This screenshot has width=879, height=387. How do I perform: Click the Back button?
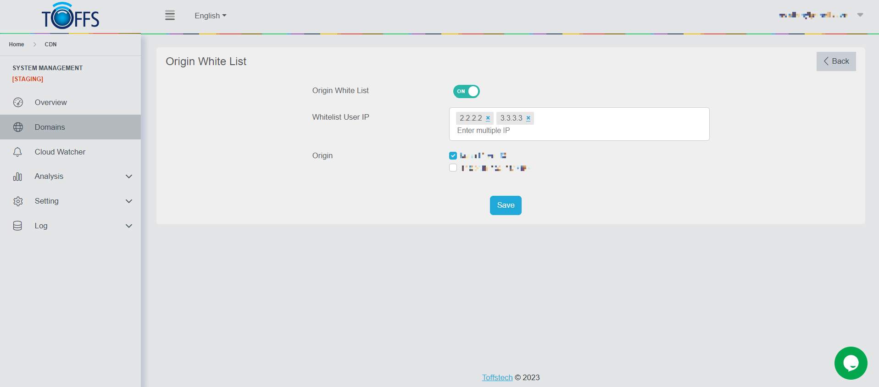[836, 61]
